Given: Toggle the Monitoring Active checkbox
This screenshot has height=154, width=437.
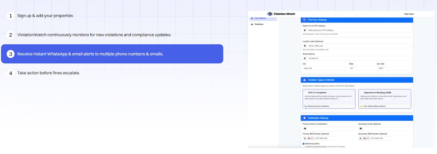Looking at the screenshot, I should 303,144.
